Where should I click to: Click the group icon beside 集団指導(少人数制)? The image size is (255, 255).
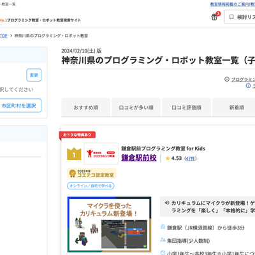(x=163, y=240)
